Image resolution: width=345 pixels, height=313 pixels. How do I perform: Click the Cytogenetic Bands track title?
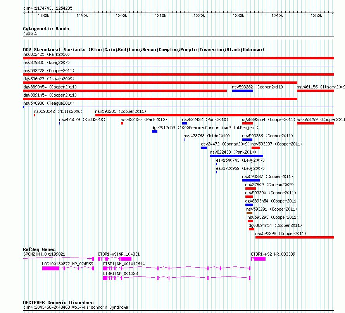coord(46,29)
